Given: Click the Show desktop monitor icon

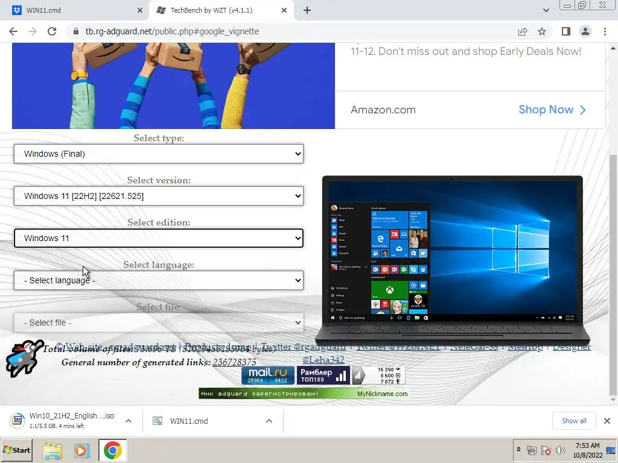Looking at the screenshot, I should [611, 450].
